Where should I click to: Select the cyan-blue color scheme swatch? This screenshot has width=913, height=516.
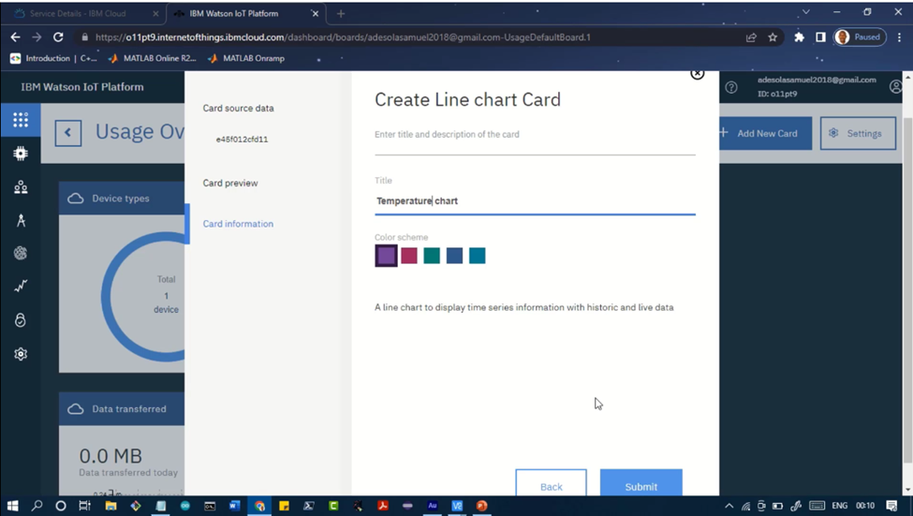pos(478,256)
